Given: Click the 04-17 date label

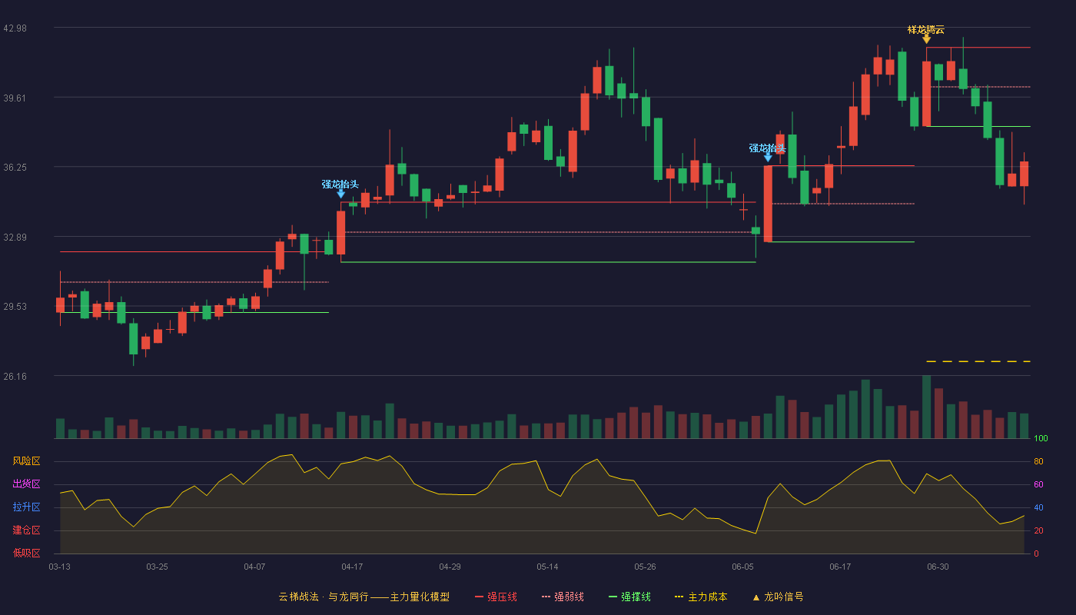Looking at the screenshot, I should click(x=352, y=567).
